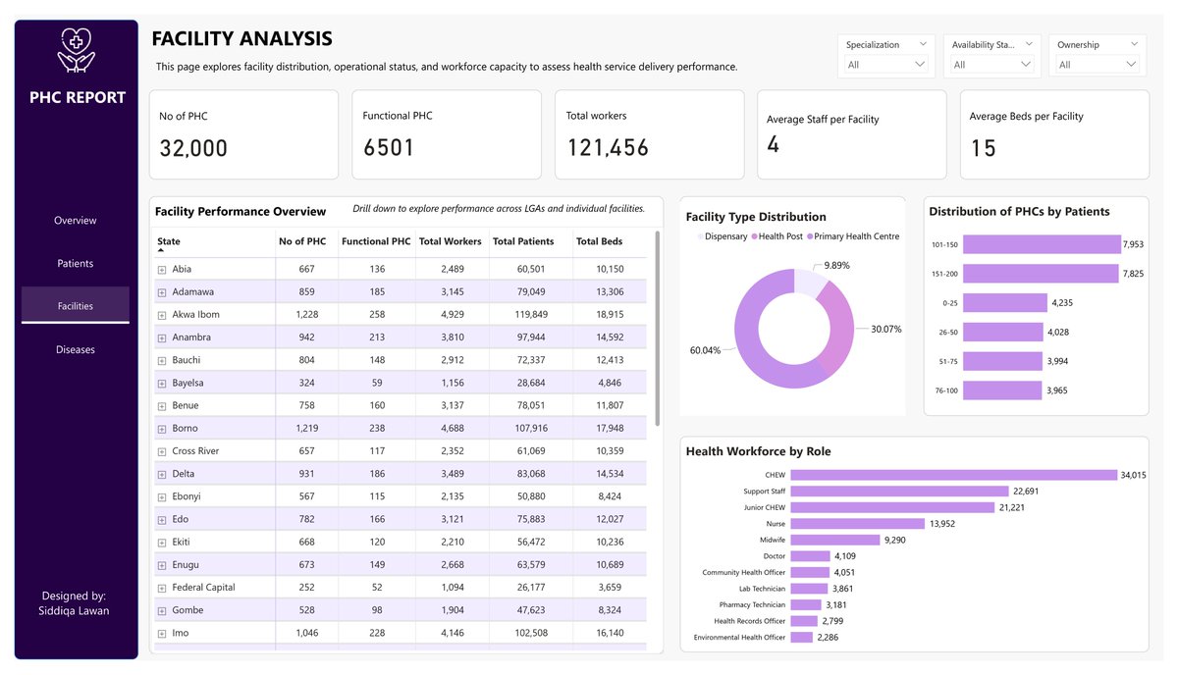Screen dimensions: 1178x675
Task: Expand the Delta state row
Action: (x=162, y=474)
